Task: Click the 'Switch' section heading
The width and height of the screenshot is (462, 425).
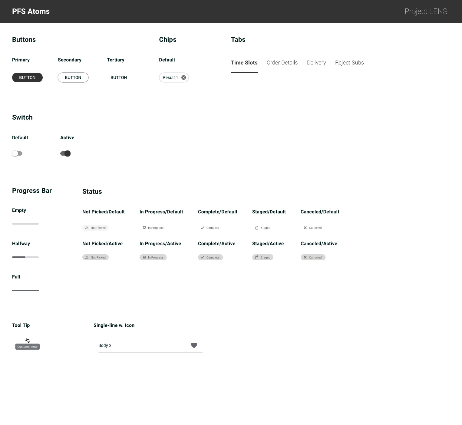Action: (x=22, y=117)
